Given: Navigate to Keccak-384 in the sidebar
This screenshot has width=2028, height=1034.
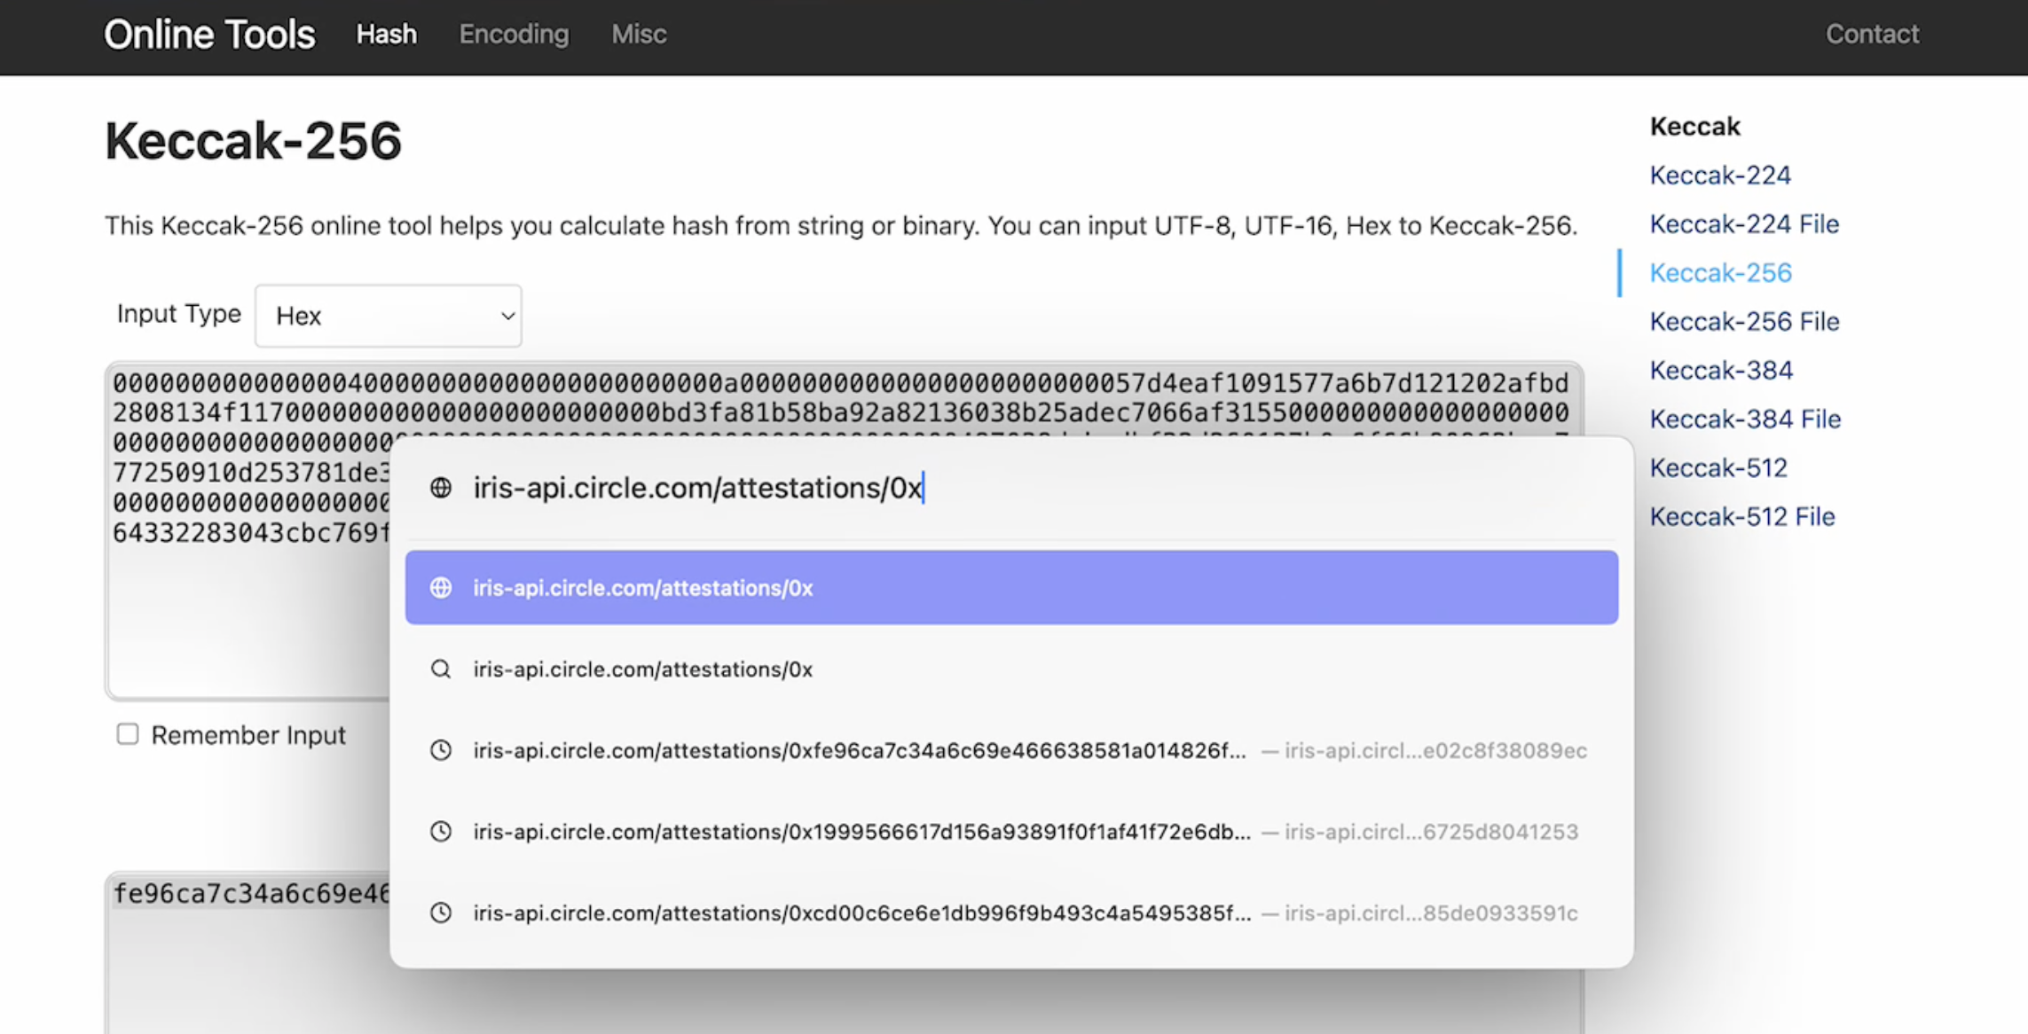Looking at the screenshot, I should [1721, 371].
